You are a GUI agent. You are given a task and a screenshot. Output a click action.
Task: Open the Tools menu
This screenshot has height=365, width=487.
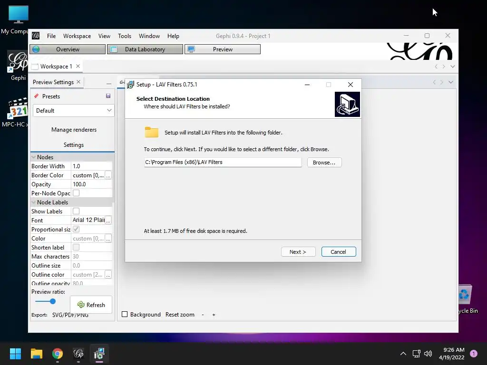pos(125,36)
